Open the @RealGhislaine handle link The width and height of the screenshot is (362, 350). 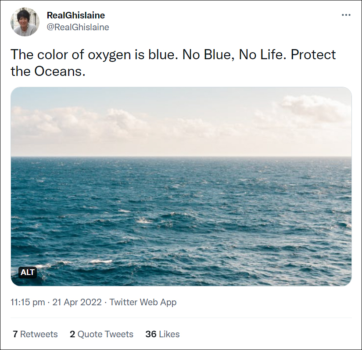[78, 27]
